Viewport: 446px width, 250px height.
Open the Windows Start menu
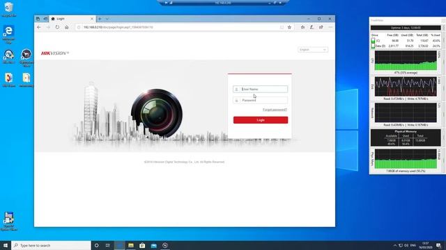coord(6,245)
